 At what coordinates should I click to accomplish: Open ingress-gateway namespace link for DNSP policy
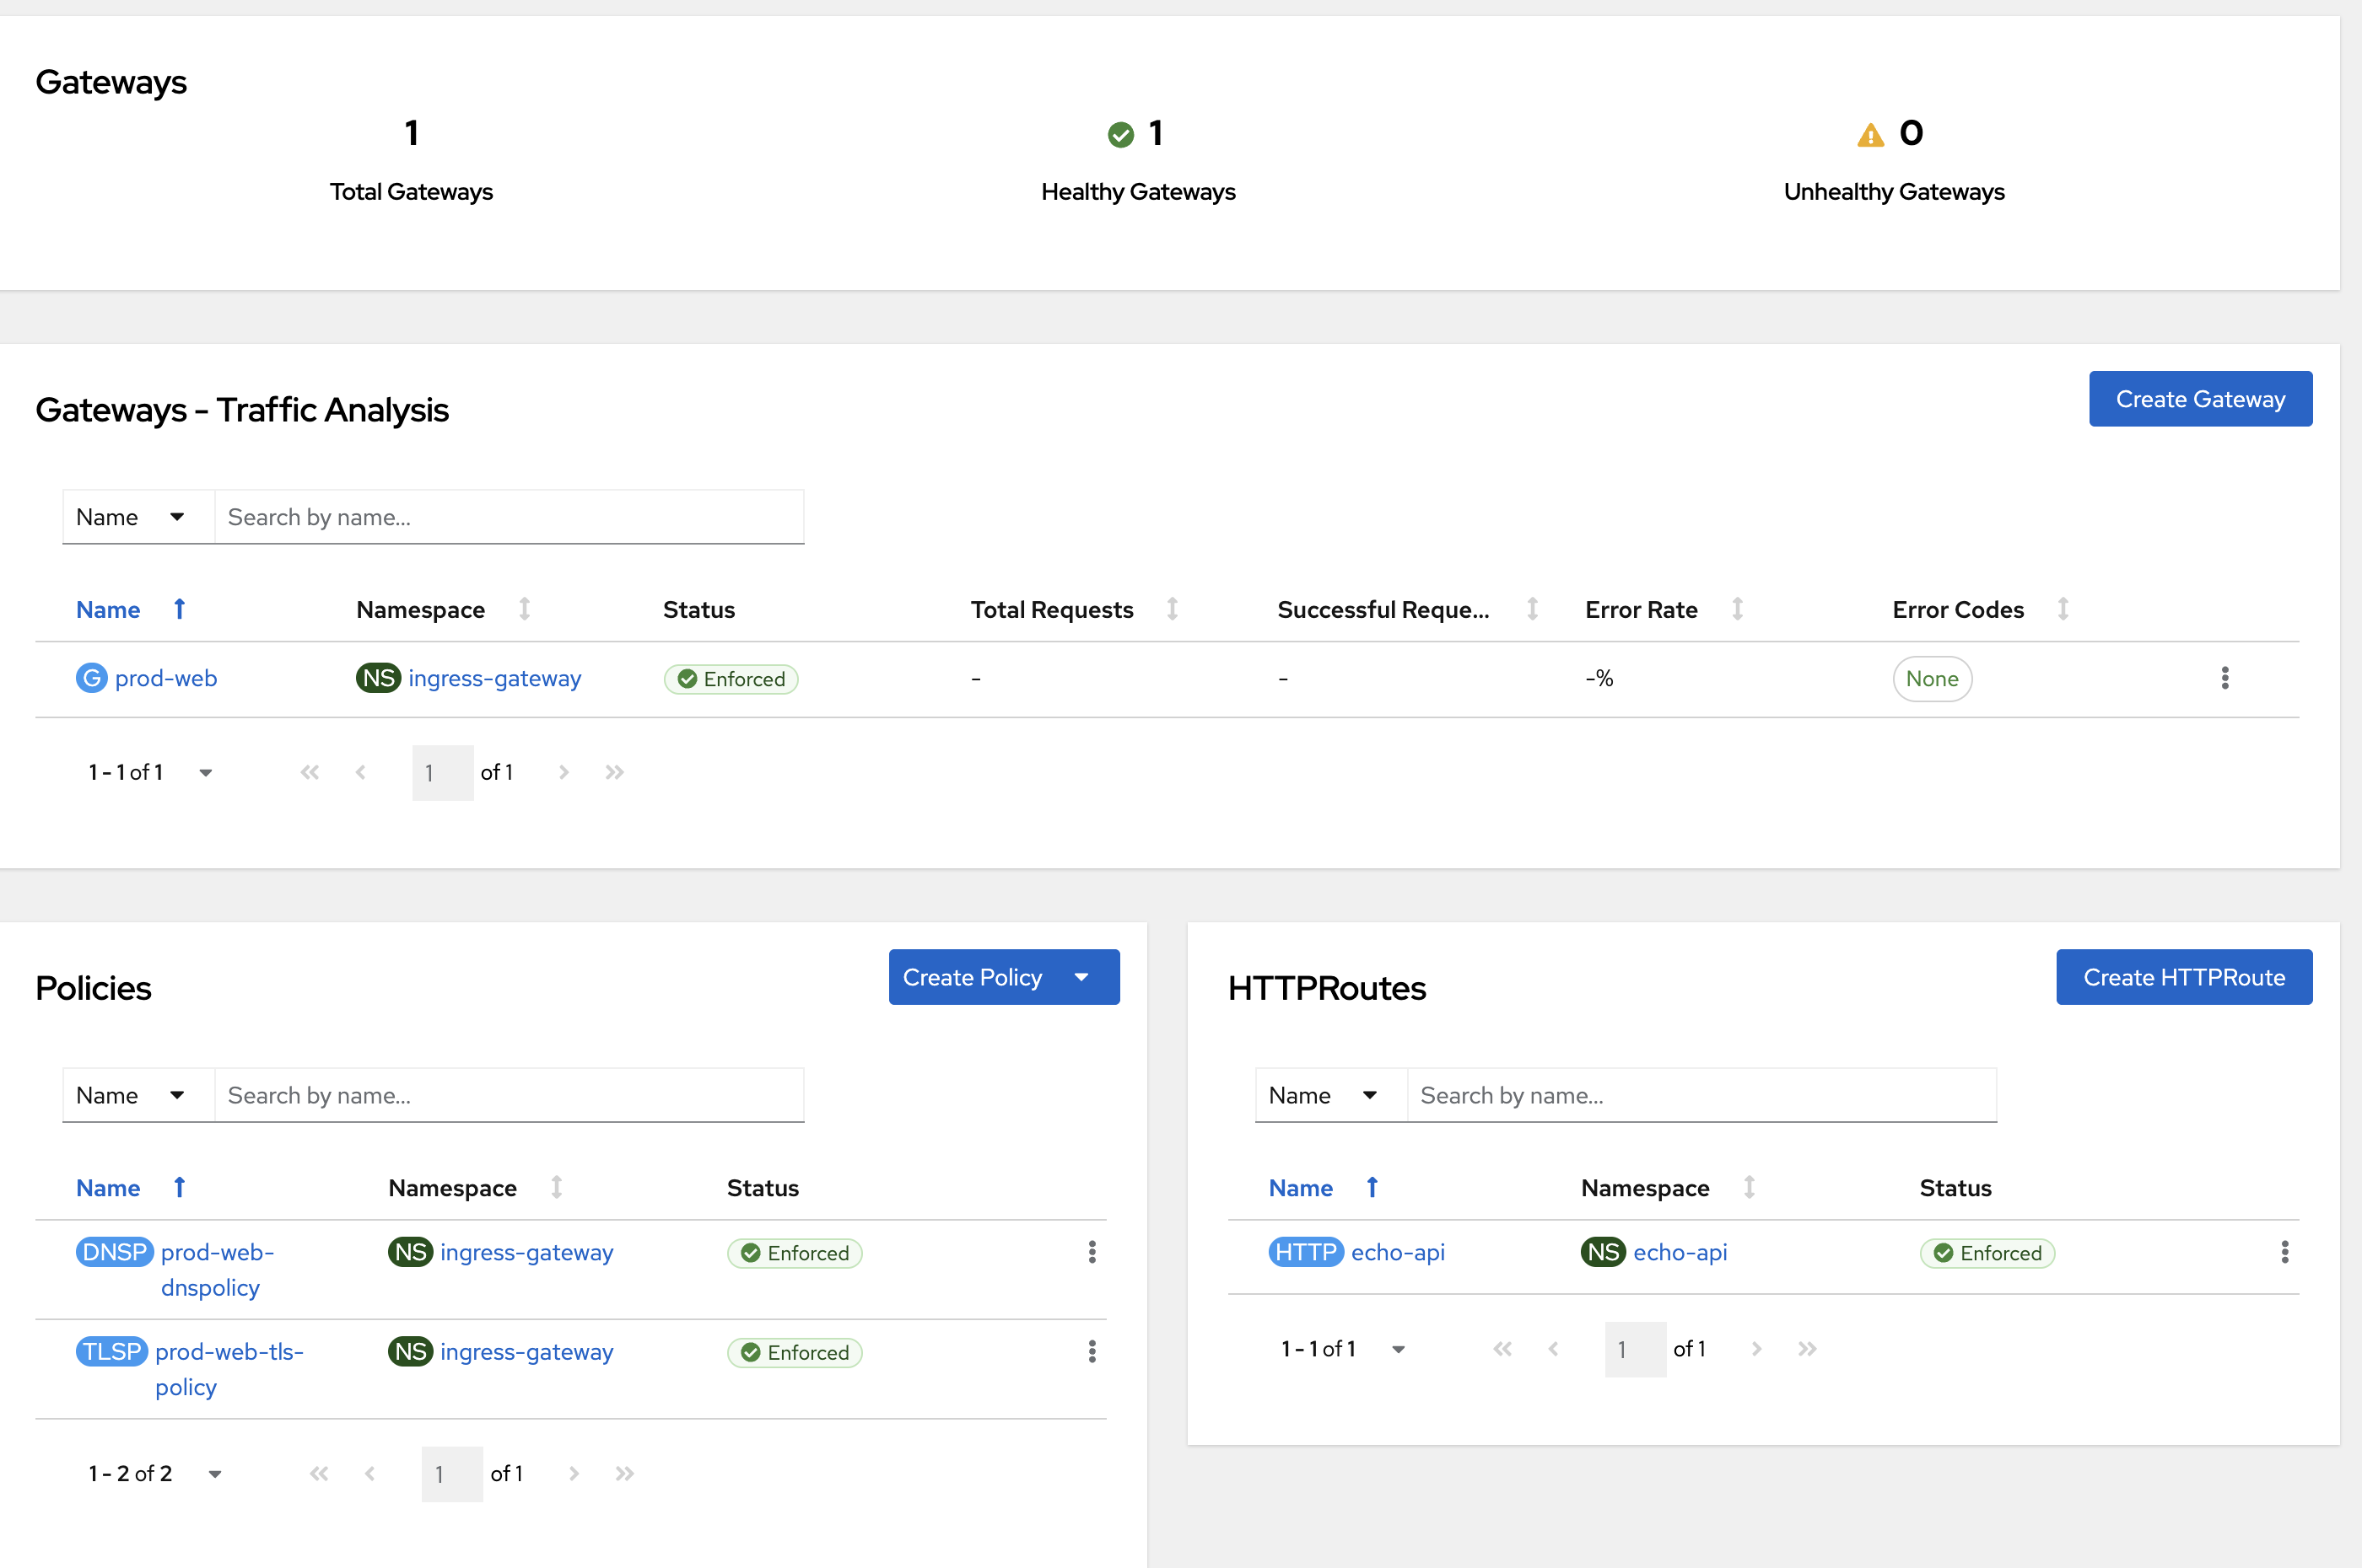(526, 1252)
